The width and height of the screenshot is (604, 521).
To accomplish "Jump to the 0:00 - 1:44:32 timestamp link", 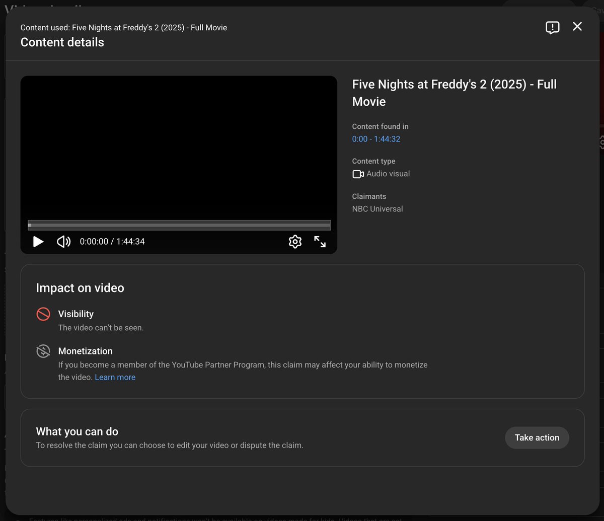I will tap(376, 139).
